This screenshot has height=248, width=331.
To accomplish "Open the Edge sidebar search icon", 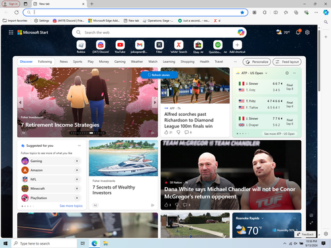I will click(x=326, y=22).
